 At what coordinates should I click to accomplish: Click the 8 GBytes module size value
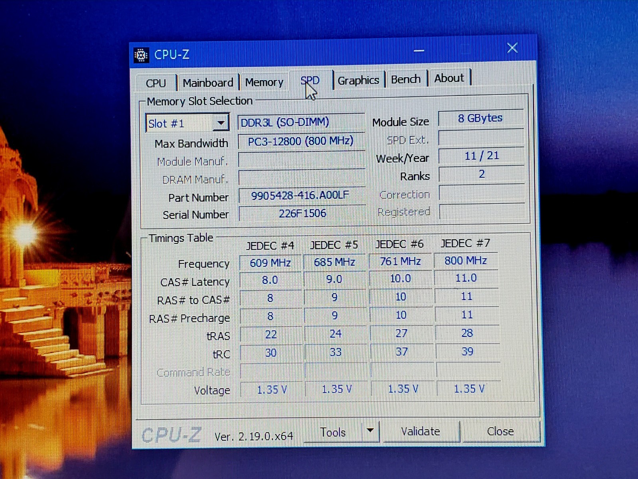(x=480, y=119)
